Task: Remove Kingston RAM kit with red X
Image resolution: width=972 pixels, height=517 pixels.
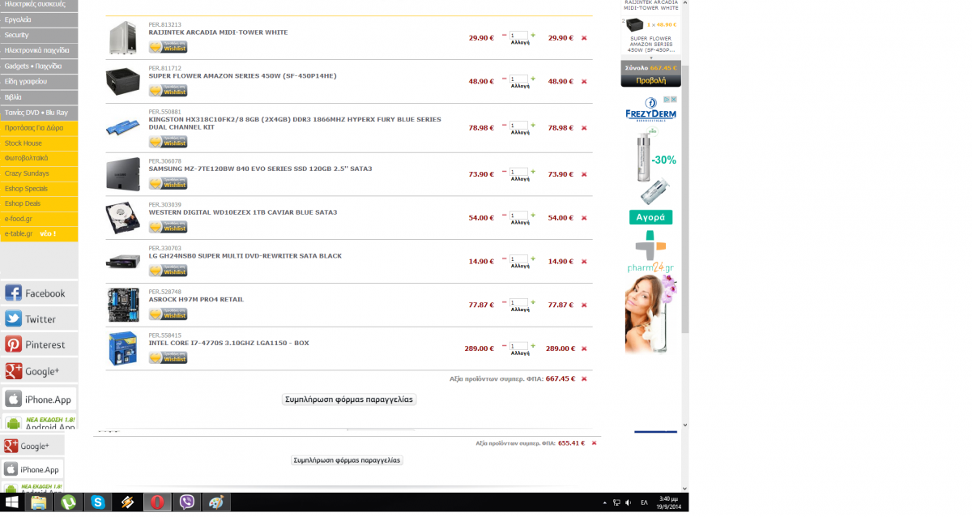Action: (x=584, y=128)
